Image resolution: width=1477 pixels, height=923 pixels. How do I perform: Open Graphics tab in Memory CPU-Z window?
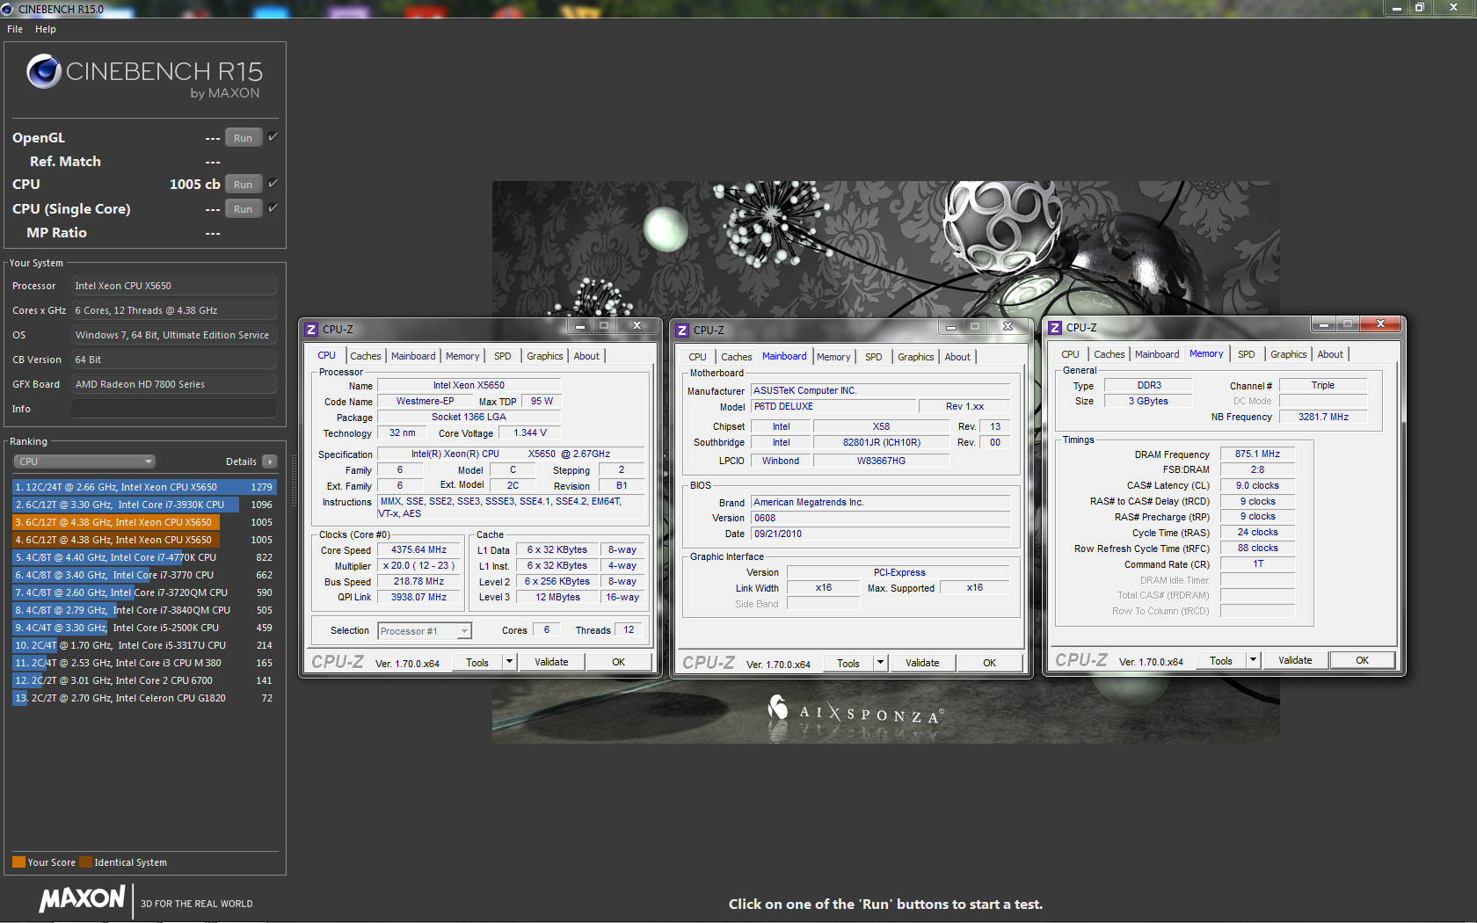1289,354
